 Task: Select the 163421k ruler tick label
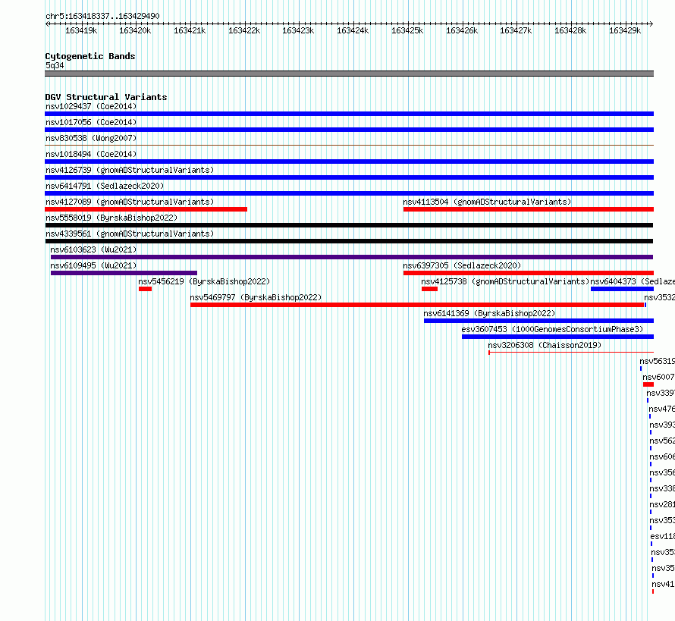point(190,31)
